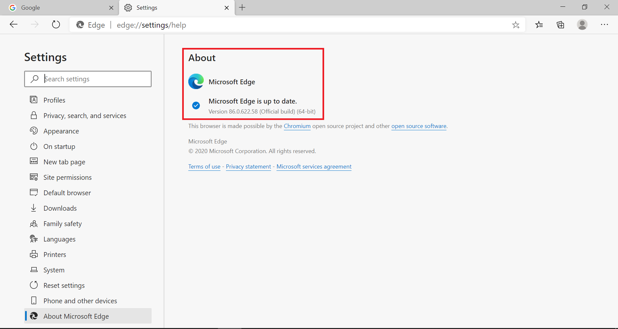This screenshot has height=329, width=618.
Task: Click the forward navigation arrow
Action: click(35, 24)
